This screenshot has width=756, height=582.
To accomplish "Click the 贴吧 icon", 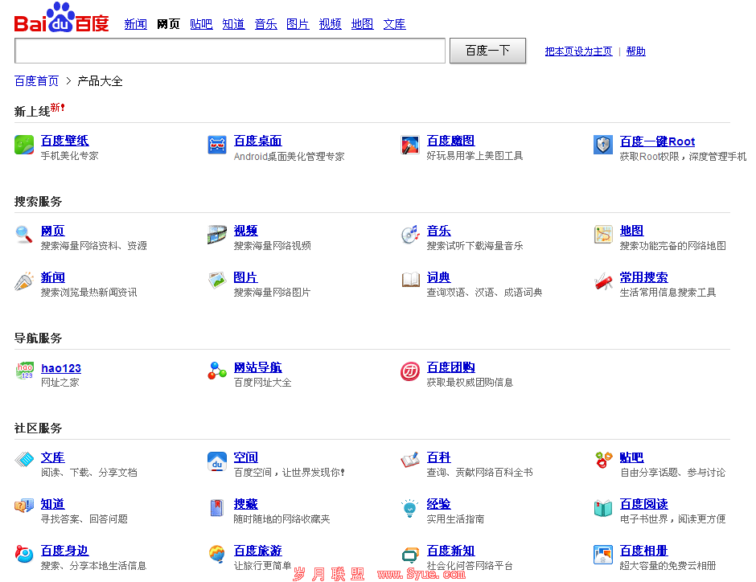I will click(x=604, y=460).
